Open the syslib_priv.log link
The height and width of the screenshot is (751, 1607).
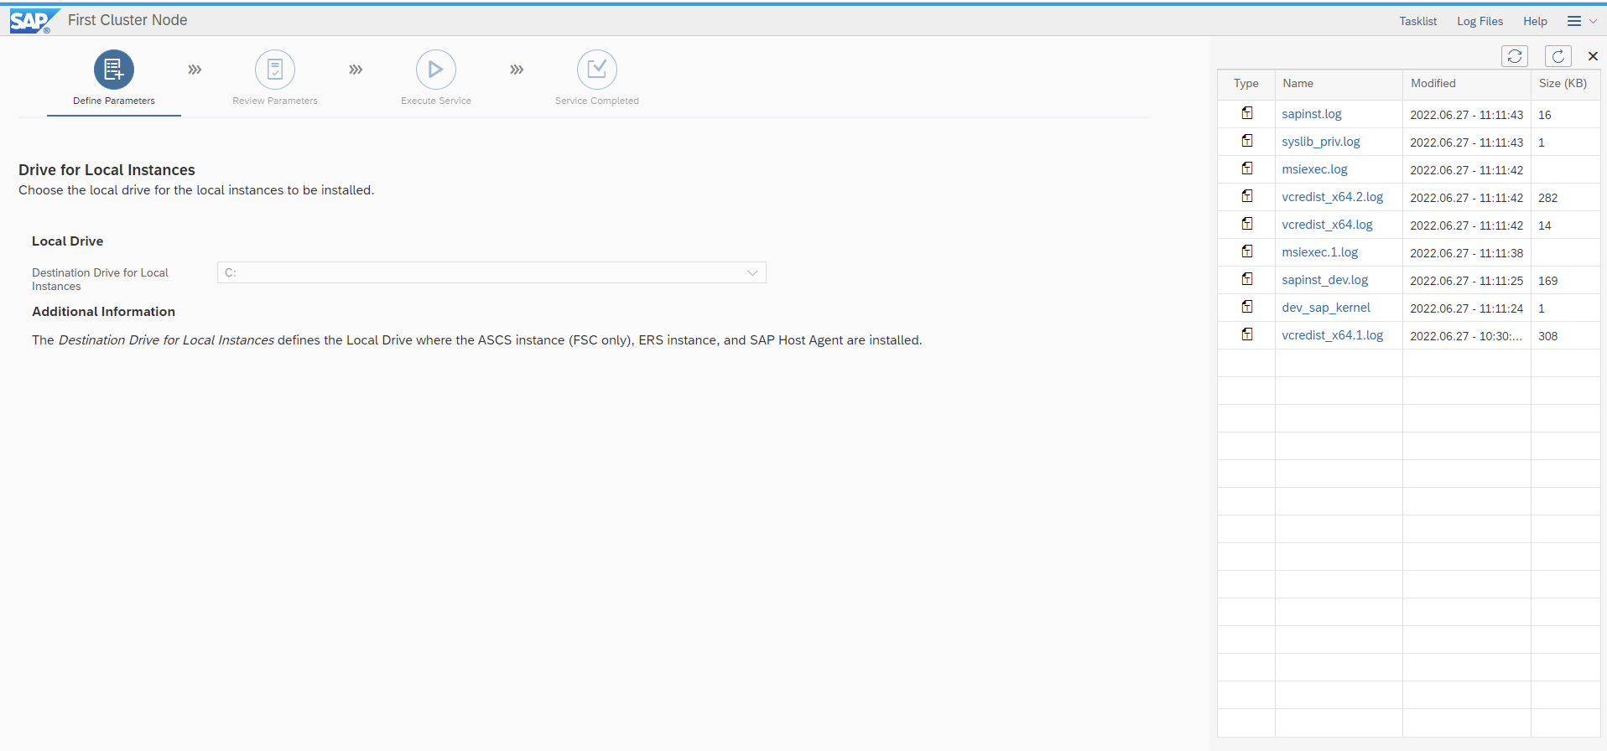pyautogui.click(x=1320, y=142)
